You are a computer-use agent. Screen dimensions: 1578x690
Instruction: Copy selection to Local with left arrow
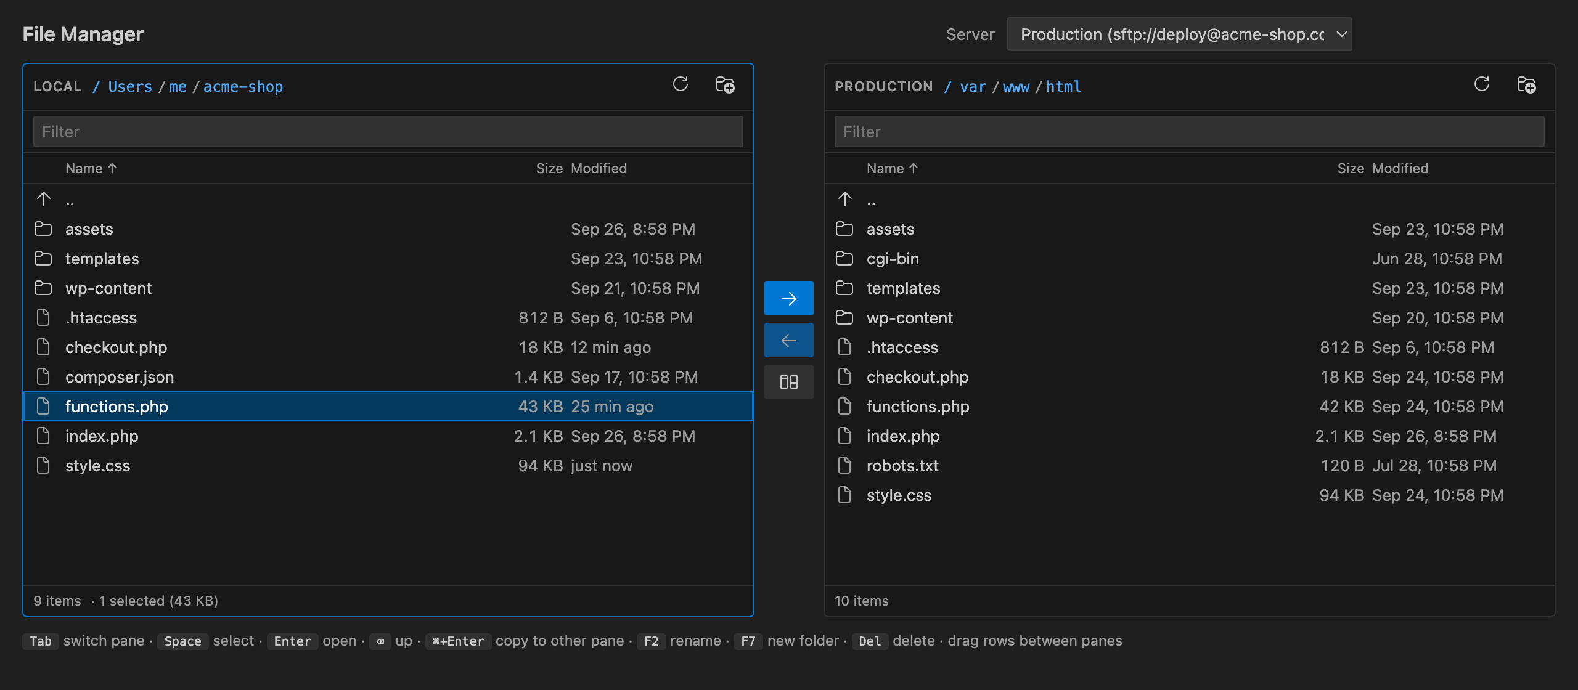789,340
